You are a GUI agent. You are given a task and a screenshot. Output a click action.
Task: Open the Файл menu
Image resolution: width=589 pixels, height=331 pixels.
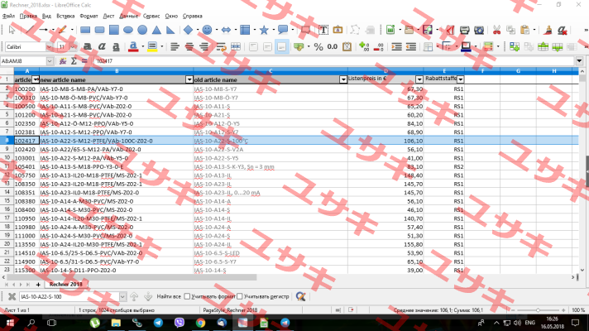point(8,17)
